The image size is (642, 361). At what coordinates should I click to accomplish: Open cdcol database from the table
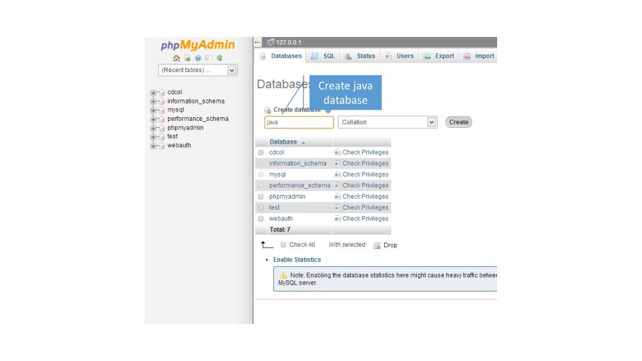(276, 152)
